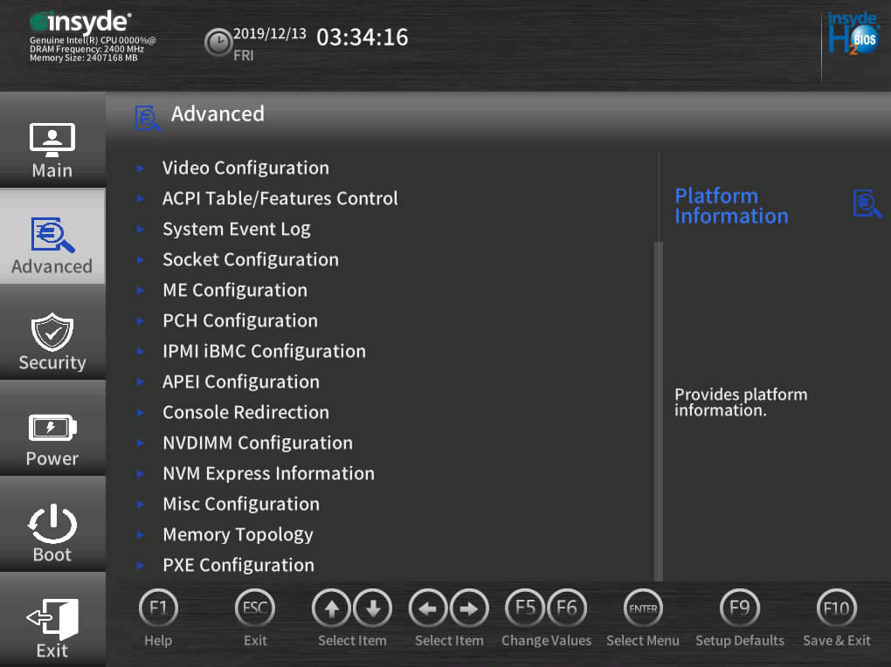Click the F5 Change Values key
Screen dimensions: 891x667
tap(525, 609)
